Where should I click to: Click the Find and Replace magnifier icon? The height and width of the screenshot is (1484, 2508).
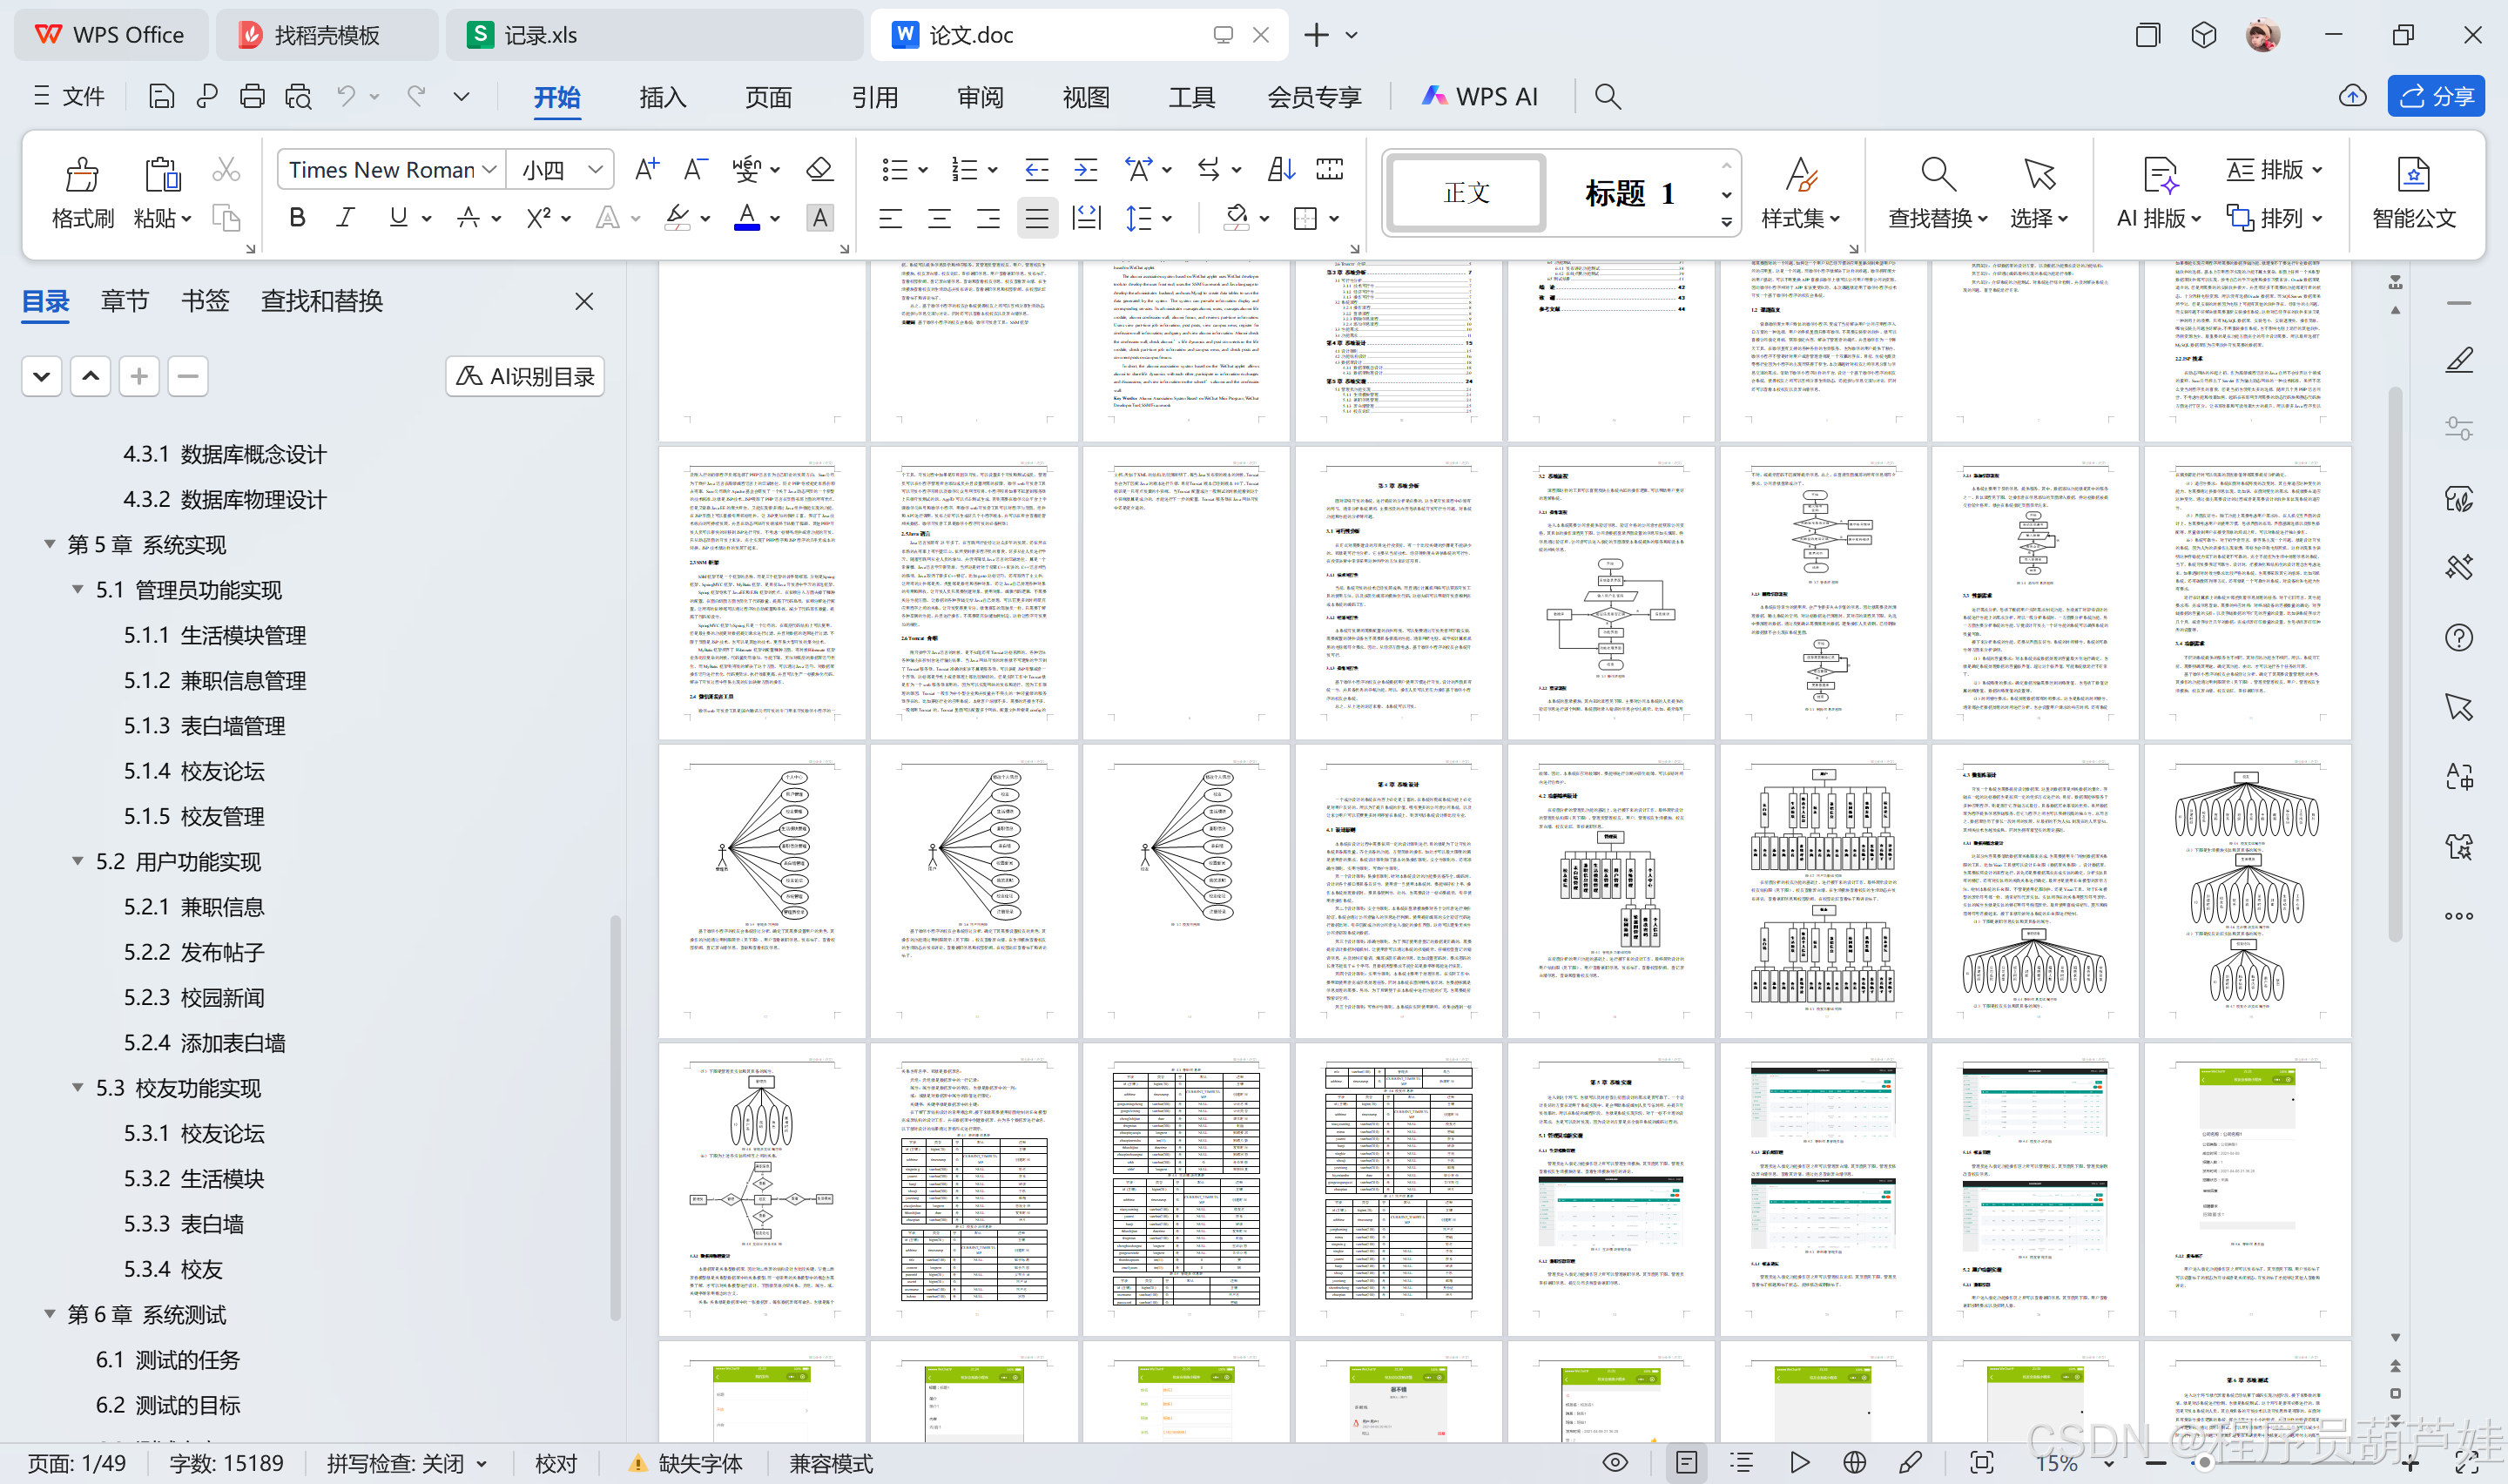tap(1938, 174)
